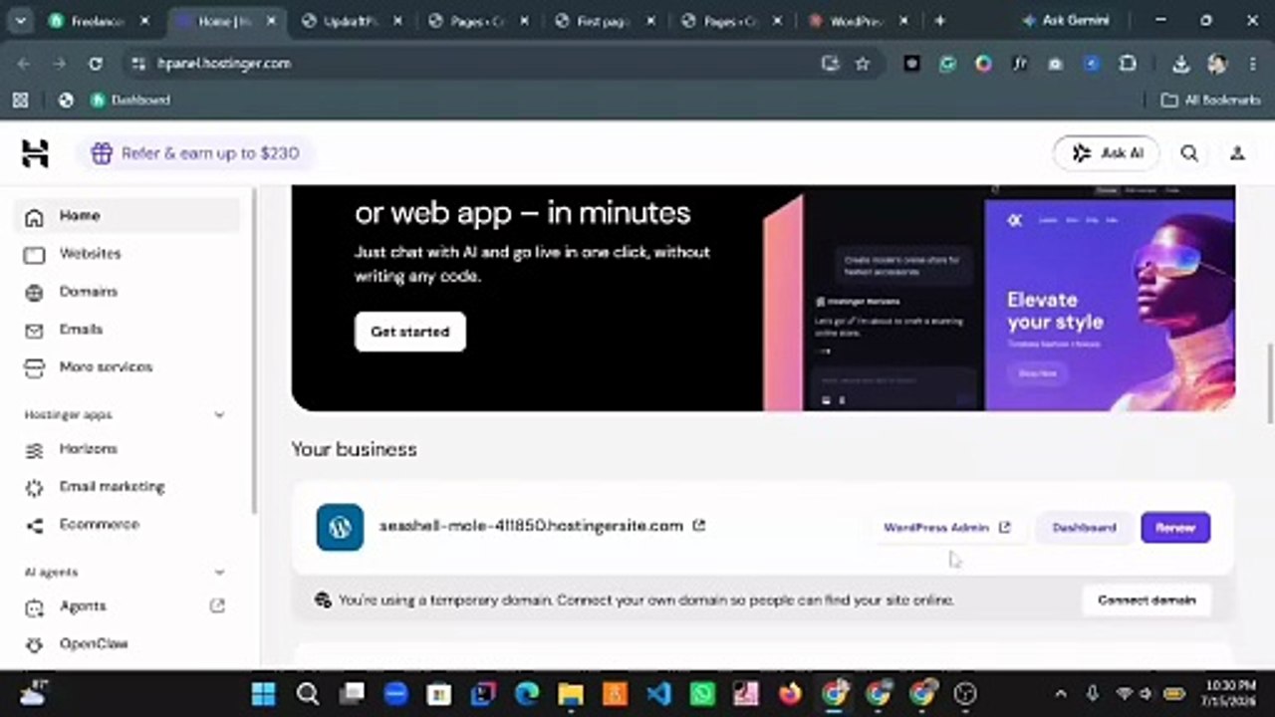
Task: Open File Explorer from the taskbar
Action: click(x=571, y=694)
